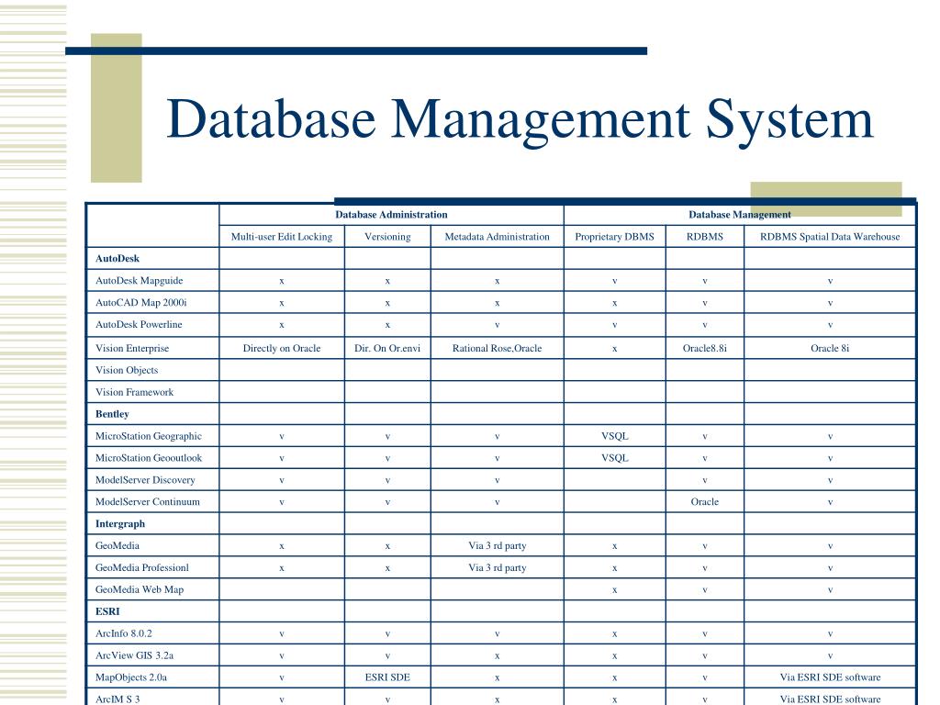Click the 'AutoDesk Powerline' row label
This screenshot has width=940, height=705.
tap(139, 324)
